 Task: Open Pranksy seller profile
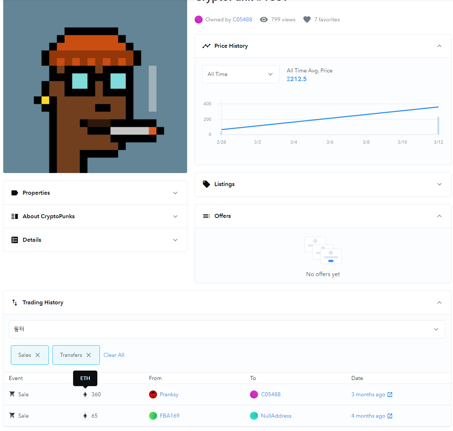[169, 394]
